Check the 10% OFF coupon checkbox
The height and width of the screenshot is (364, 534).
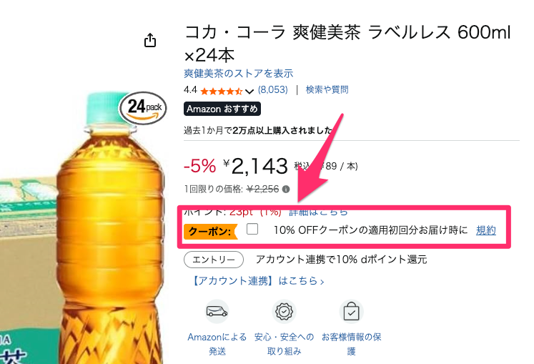pyautogui.click(x=252, y=230)
